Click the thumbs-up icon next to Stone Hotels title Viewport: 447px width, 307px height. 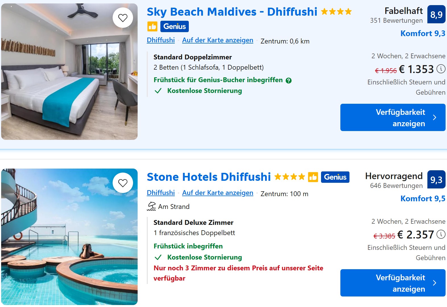click(x=313, y=177)
